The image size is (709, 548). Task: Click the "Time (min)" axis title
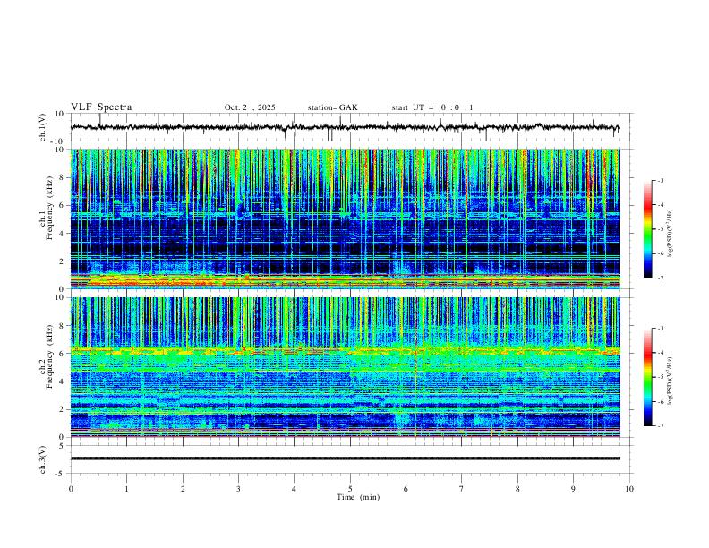pos(358,497)
